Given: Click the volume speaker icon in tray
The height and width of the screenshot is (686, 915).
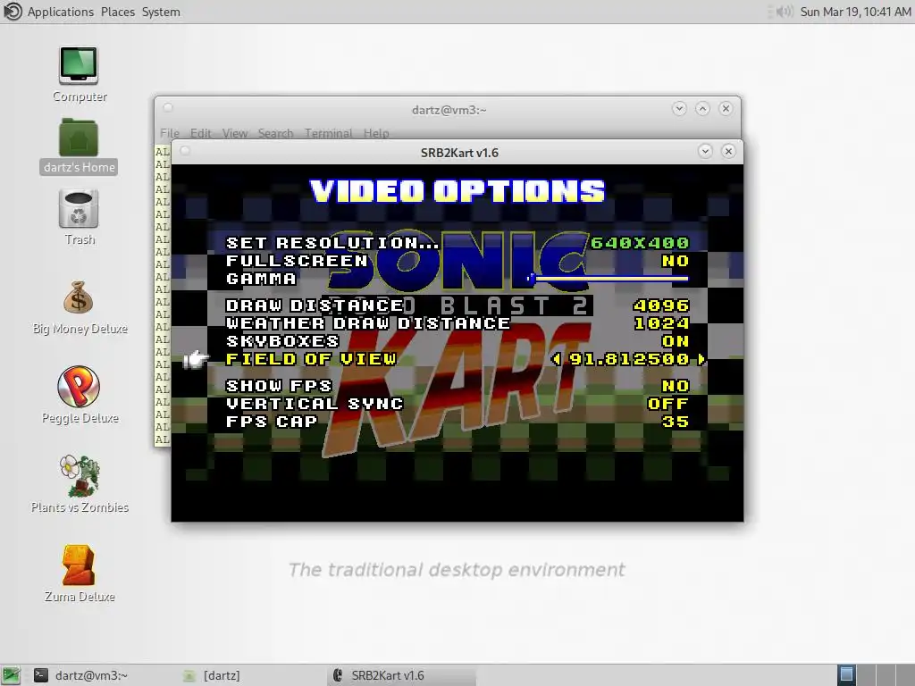Looking at the screenshot, I should (785, 12).
